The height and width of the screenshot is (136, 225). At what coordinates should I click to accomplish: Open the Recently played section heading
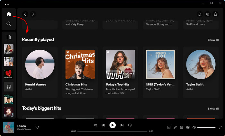pyautogui.click(x=38, y=39)
